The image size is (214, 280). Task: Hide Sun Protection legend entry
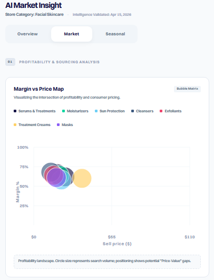click(x=110, y=111)
